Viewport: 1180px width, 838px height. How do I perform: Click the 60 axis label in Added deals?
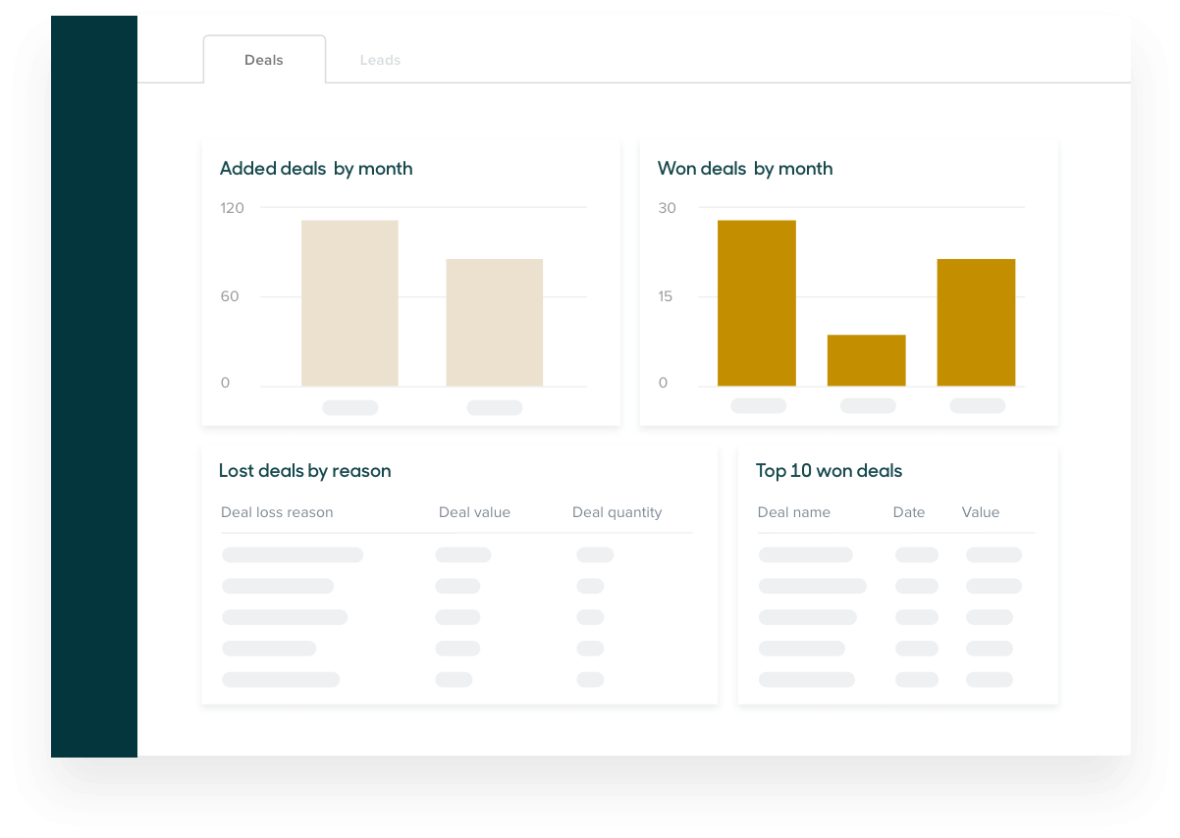[x=230, y=296]
